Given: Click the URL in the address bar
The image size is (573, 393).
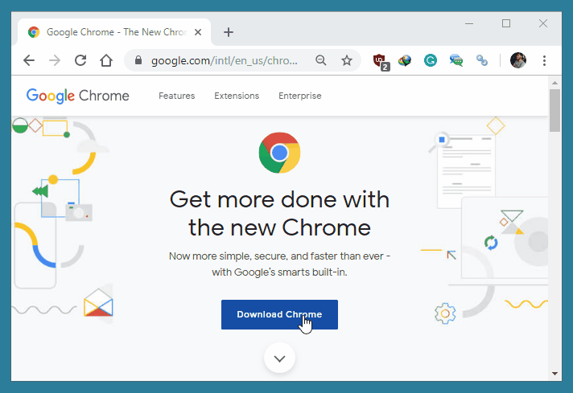Looking at the screenshot, I should (x=225, y=60).
